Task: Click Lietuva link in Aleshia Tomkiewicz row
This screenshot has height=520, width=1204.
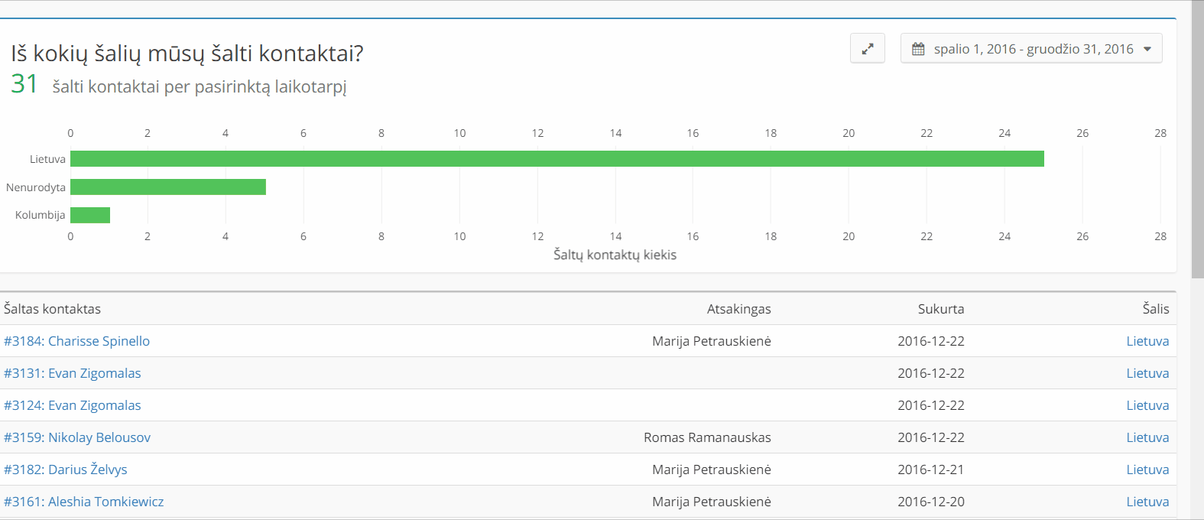Action: pyautogui.click(x=1147, y=502)
